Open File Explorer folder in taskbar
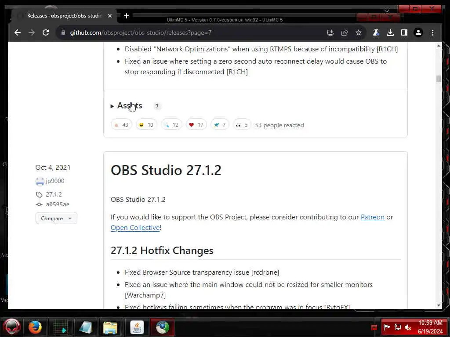This screenshot has width=450, height=337. tap(110, 327)
